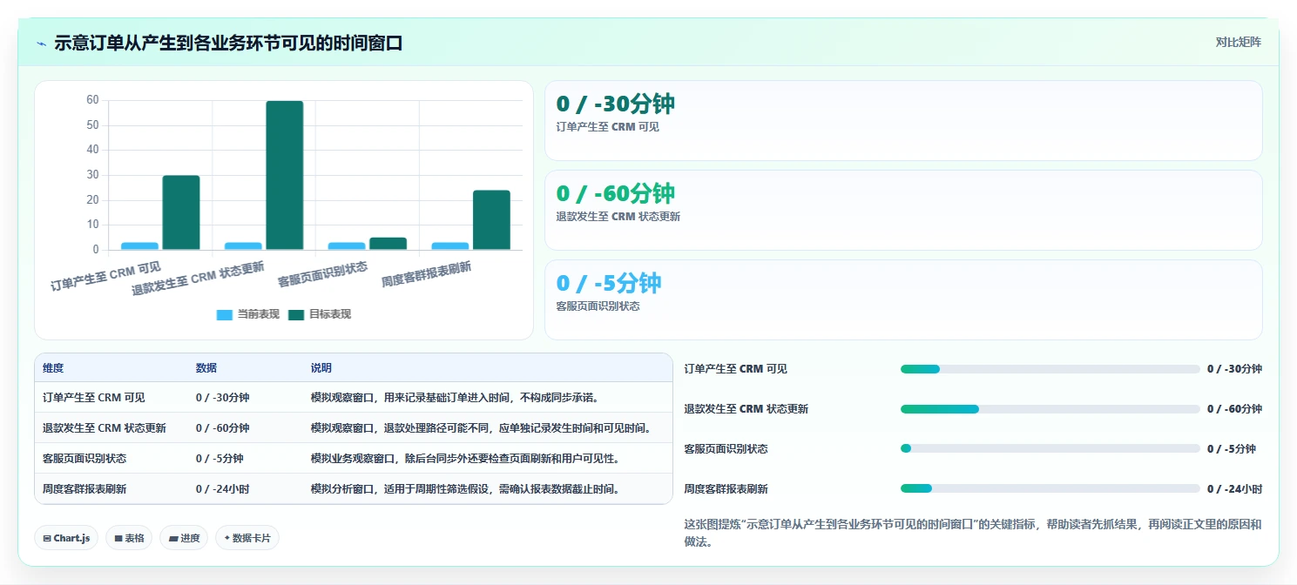This screenshot has height=585, width=1297.
Task: Click the 当前表现 blue bar for 退款发生至 CRM 状态更新
Action: coord(243,246)
